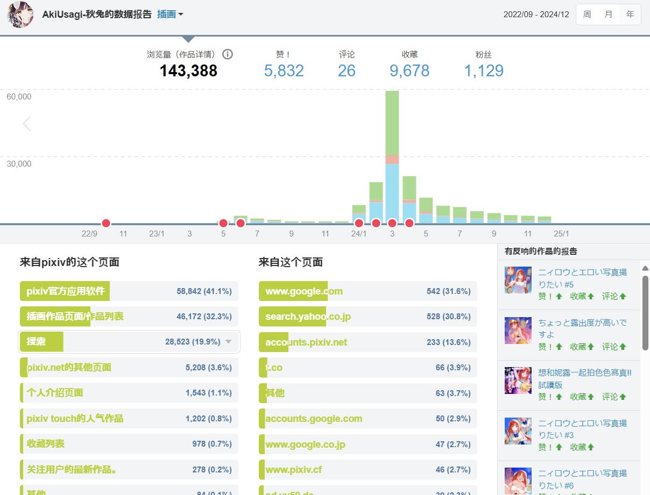Click green up arrow beside 赞！ for 写真撮りたい #5
This screenshot has width=650, height=495.
559,296
